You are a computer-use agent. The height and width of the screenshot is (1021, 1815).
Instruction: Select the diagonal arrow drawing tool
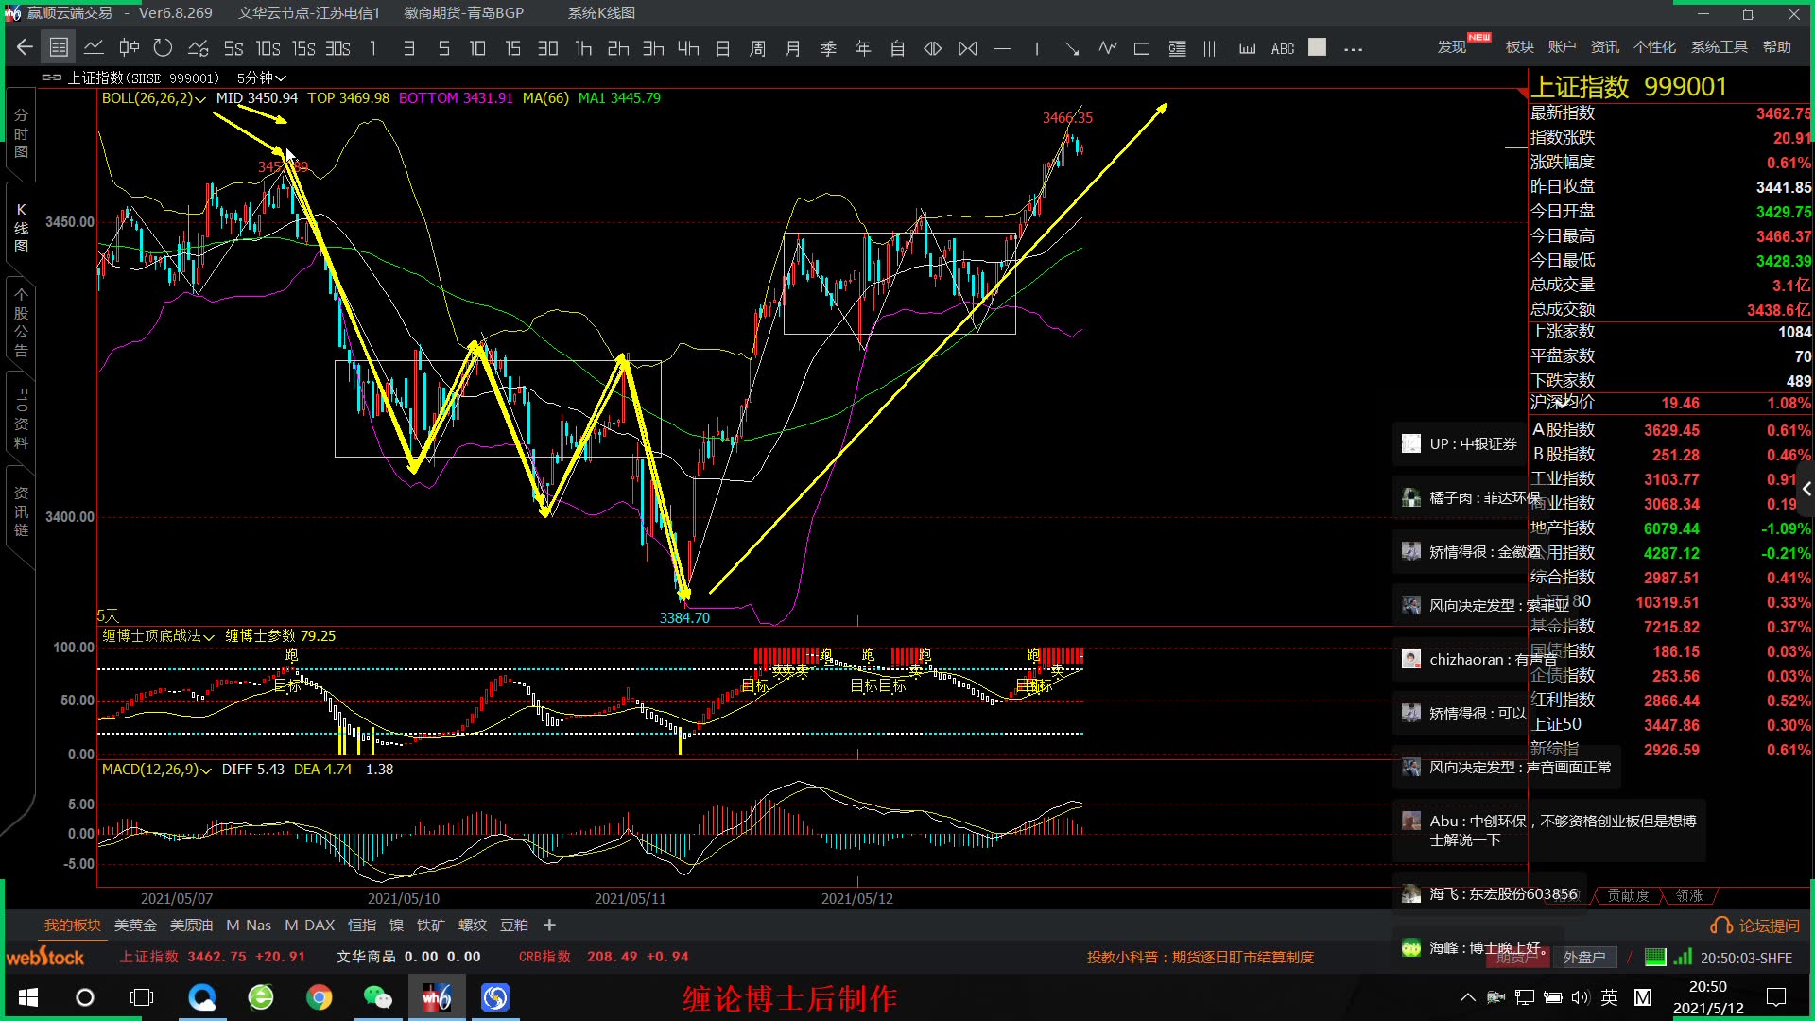point(1071,47)
